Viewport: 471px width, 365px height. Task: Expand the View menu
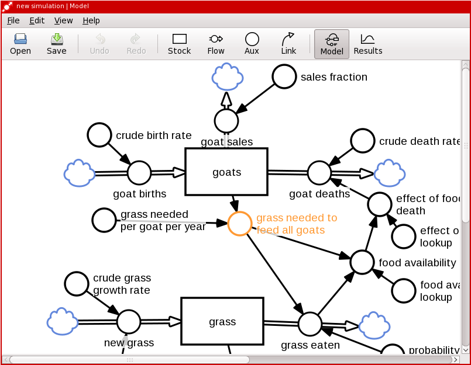[x=63, y=20]
